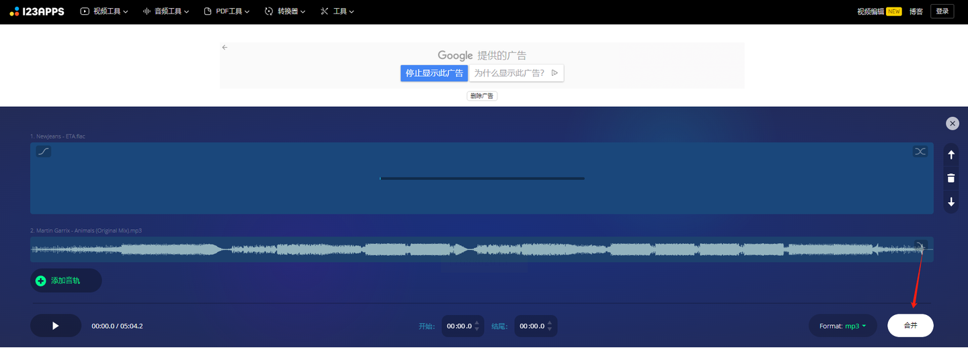Increase the 开始 time with up arrow

[477, 322]
